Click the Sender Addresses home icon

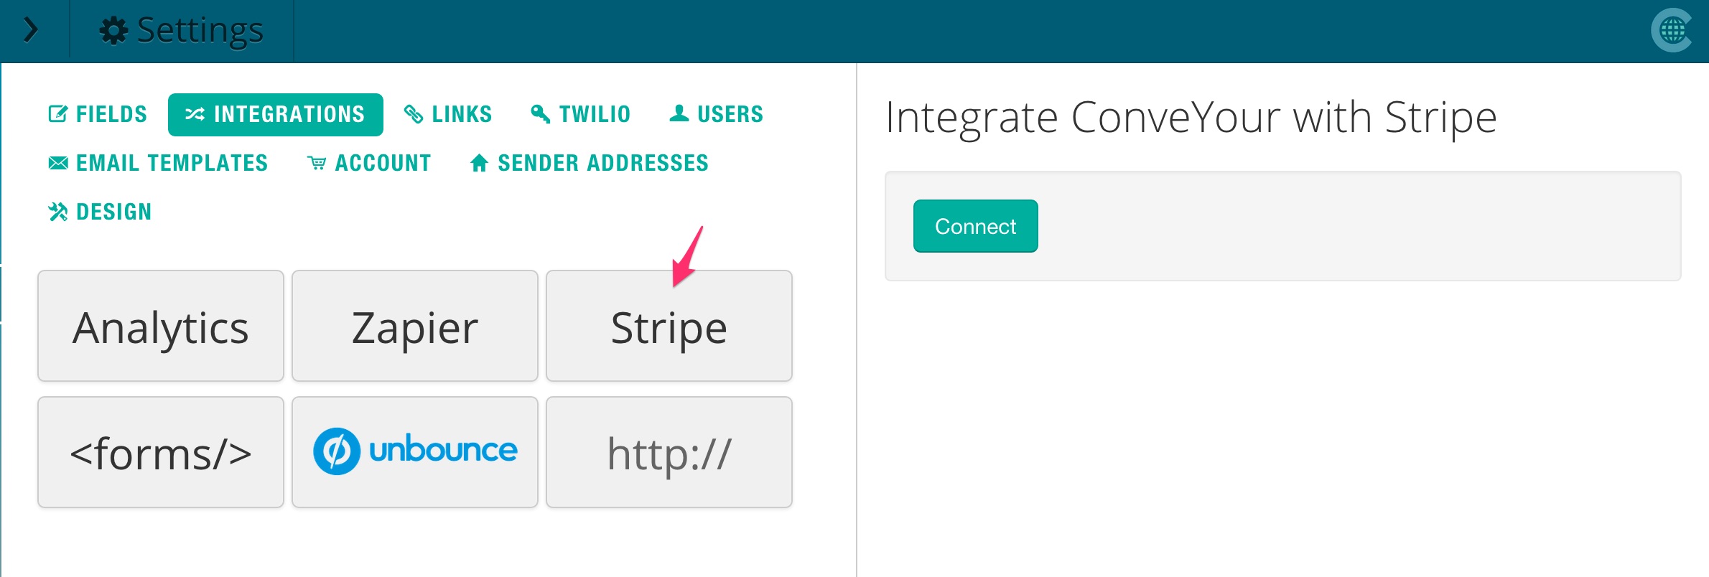480,163
